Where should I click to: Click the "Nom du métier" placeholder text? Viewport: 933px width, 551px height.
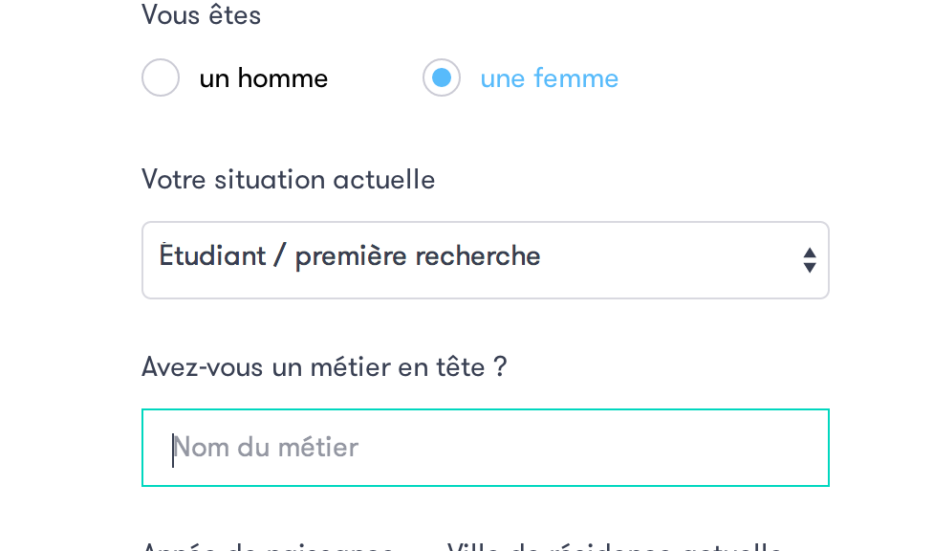pos(266,448)
